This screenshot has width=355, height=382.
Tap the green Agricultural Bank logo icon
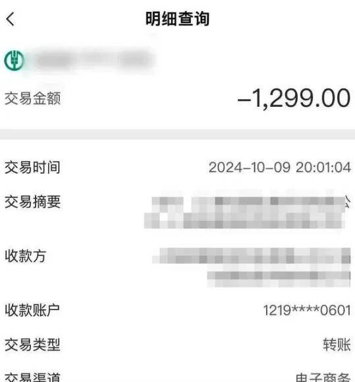click(x=14, y=60)
